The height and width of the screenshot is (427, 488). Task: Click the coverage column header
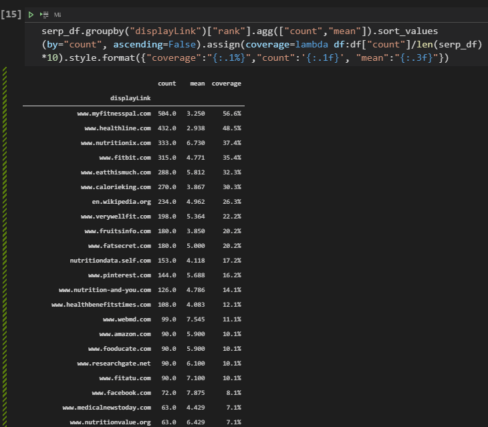(226, 84)
